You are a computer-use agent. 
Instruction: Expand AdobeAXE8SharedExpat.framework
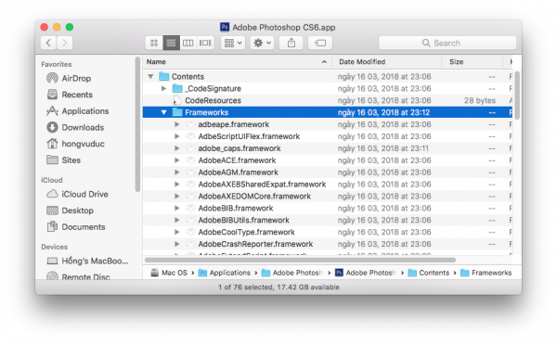(177, 185)
